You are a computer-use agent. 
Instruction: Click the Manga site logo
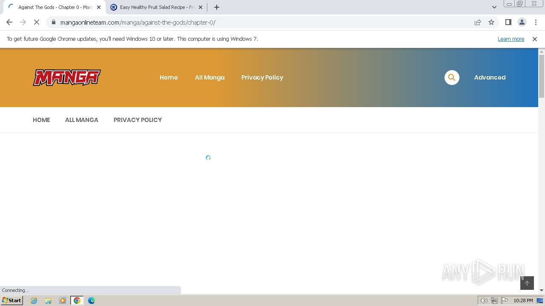point(67,78)
